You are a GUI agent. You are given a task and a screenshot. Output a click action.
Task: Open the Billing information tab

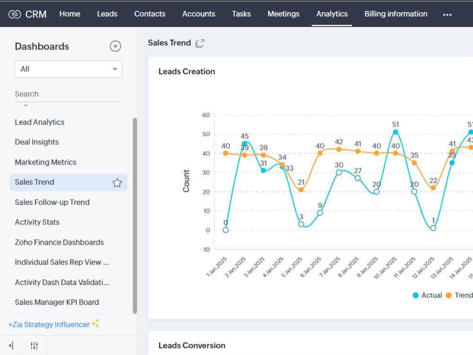click(395, 14)
